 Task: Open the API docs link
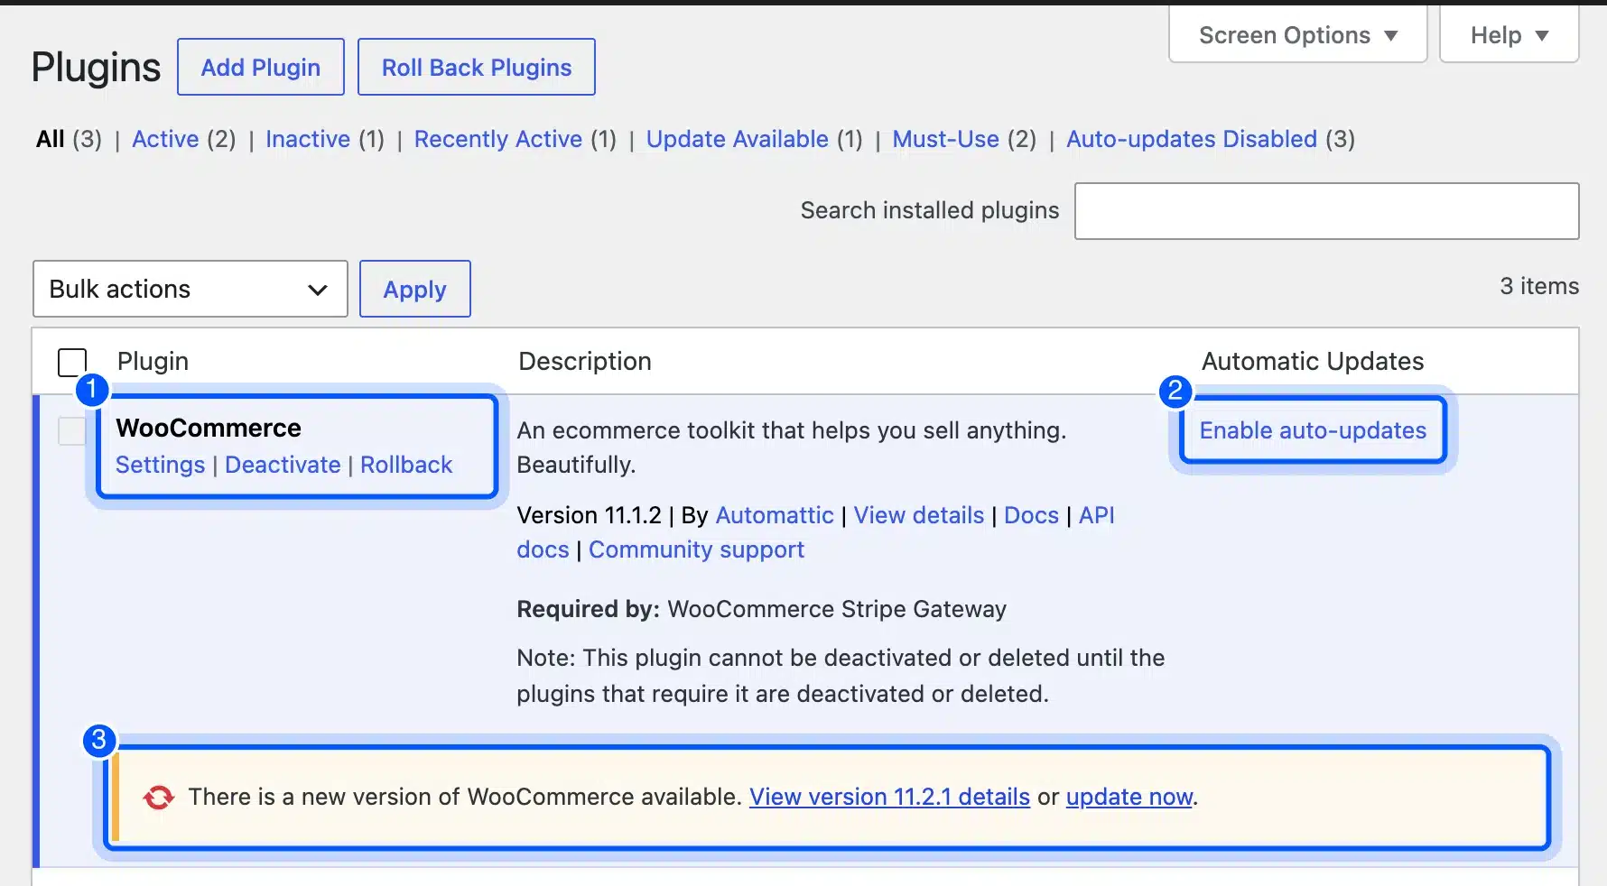pyautogui.click(x=1096, y=515)
